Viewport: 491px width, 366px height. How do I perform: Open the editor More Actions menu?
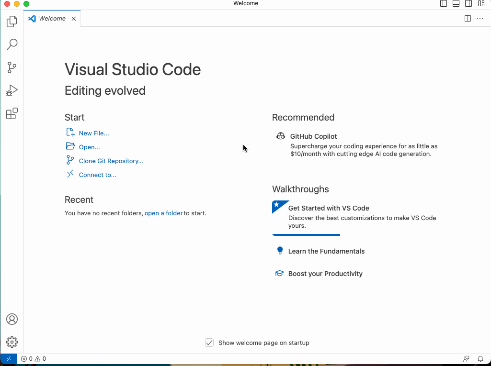(x=480, y=19)
